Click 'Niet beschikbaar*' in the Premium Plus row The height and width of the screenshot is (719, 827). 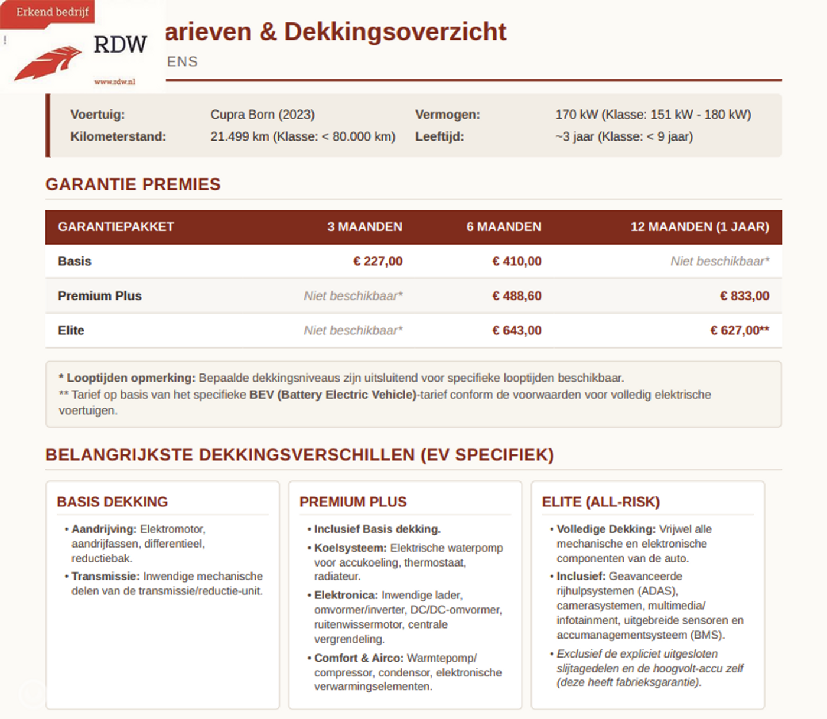353,296
